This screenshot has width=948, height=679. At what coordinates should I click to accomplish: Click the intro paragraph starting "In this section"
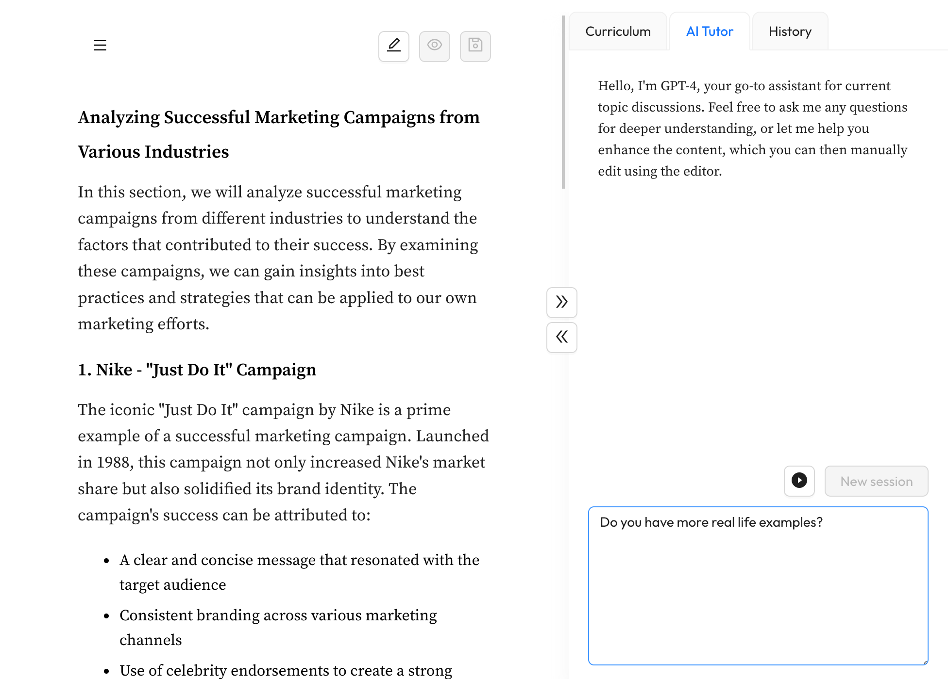pyautogui.click(x=278, y=258)
